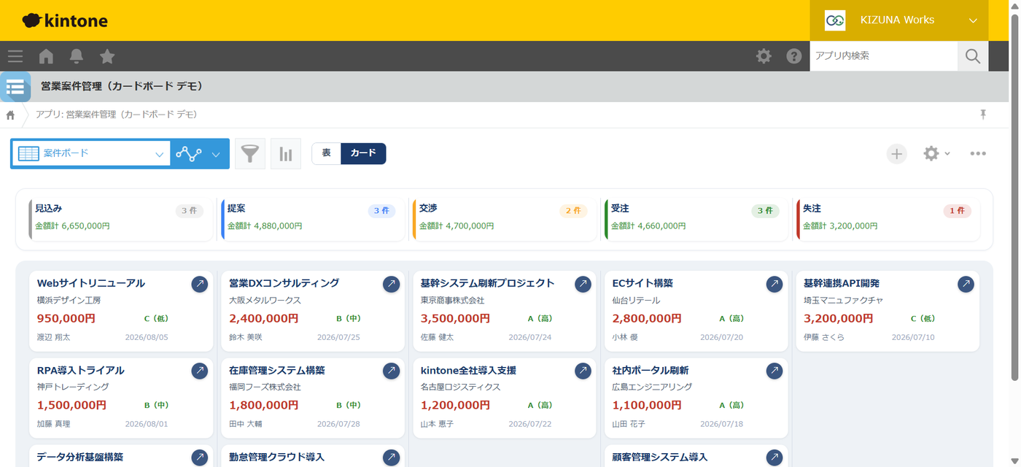1021x467 pixels.
Task: Click the 金額計 6,650,000円 total
Action: coord(72,226)
